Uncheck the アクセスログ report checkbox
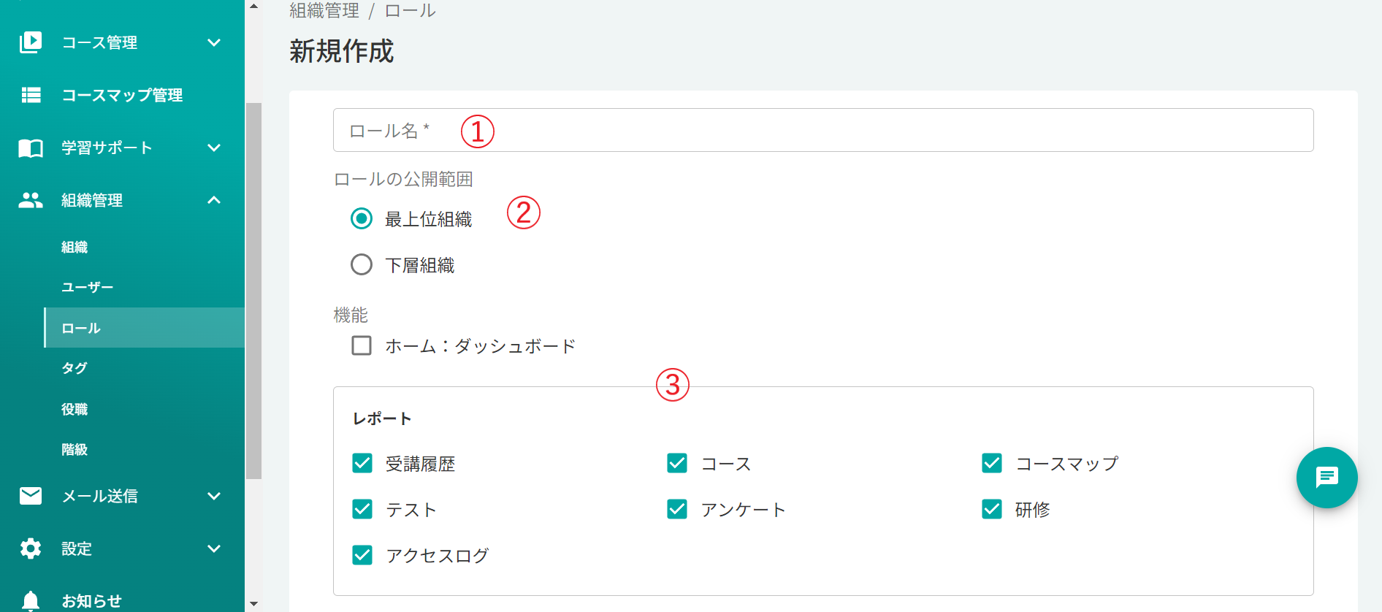The height and width of the screenshot is (612, 1382). 362,555
